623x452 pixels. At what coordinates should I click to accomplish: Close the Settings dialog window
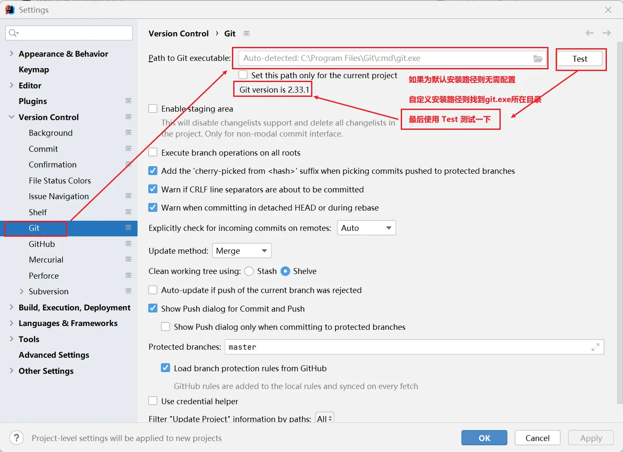coord(608,10)
